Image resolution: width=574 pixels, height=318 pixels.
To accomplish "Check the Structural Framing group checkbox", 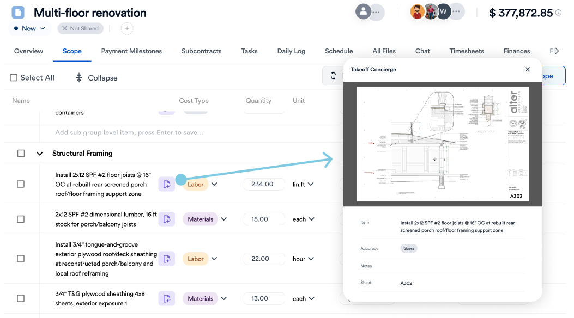I will 21,153.
